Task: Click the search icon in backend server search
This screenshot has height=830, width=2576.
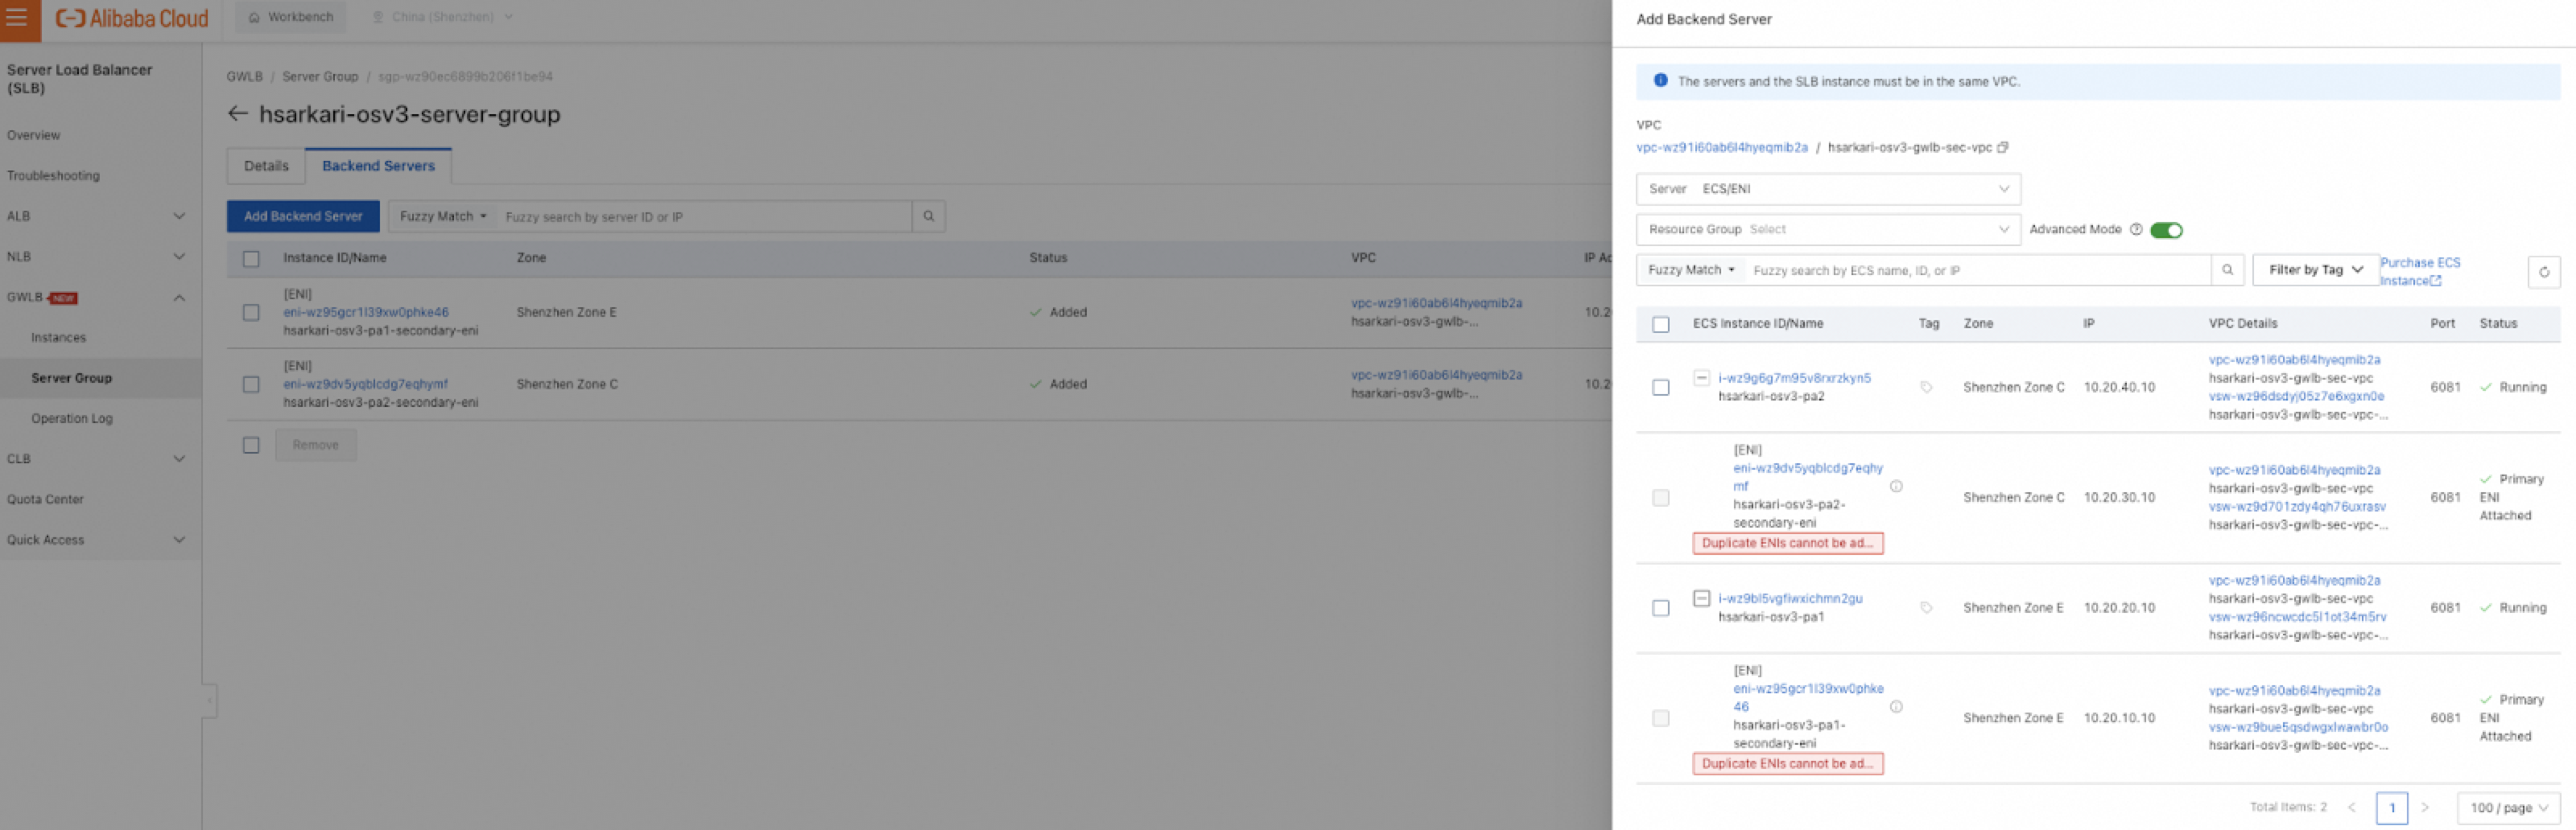Action: 928,216
